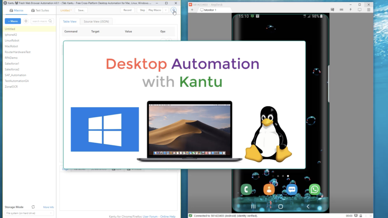Click the 15:10 clock on Android status bar
The image size is (388, 218).
(x=244, y=16)
